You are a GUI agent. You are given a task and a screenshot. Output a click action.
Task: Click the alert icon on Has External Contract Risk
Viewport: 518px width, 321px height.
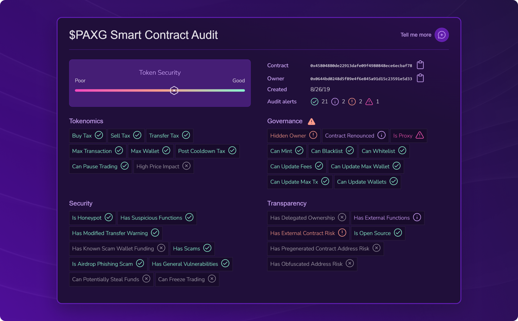point(342,233)
